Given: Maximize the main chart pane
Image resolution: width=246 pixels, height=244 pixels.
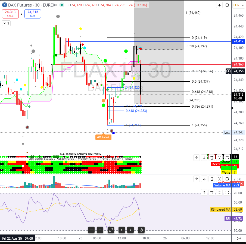Looking at the screenshot, I should (227, 5).
